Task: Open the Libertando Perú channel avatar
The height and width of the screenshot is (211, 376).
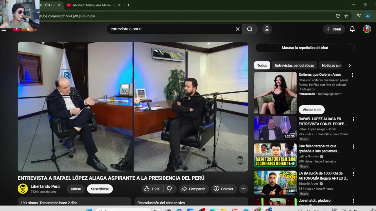Action: [x=23, y=189]
